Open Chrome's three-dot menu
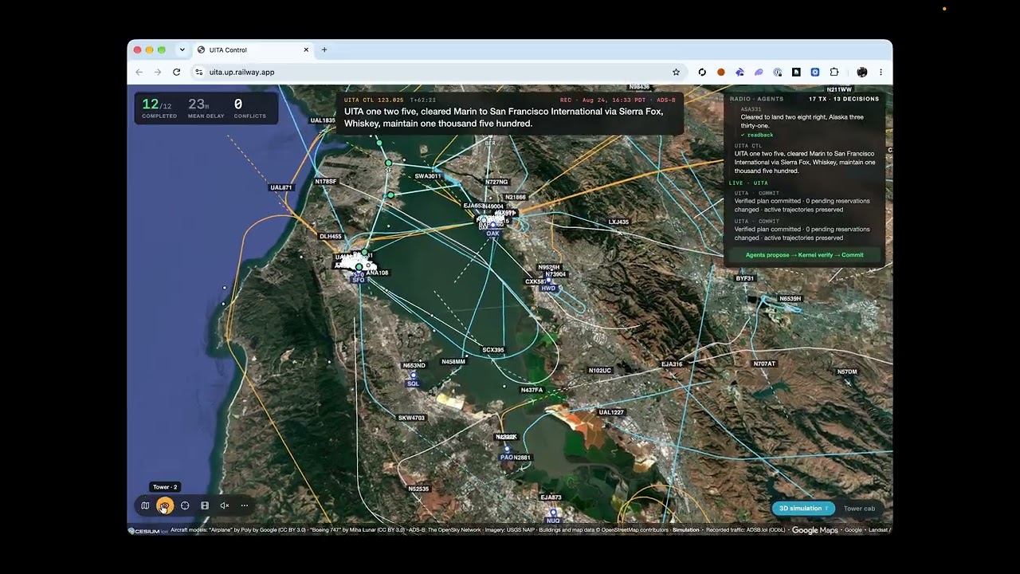This screenshot has width=1020, height=574. (881, 72)
